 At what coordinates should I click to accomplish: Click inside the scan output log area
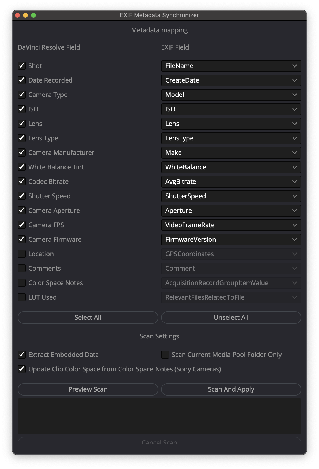click(x=159, y=416)
